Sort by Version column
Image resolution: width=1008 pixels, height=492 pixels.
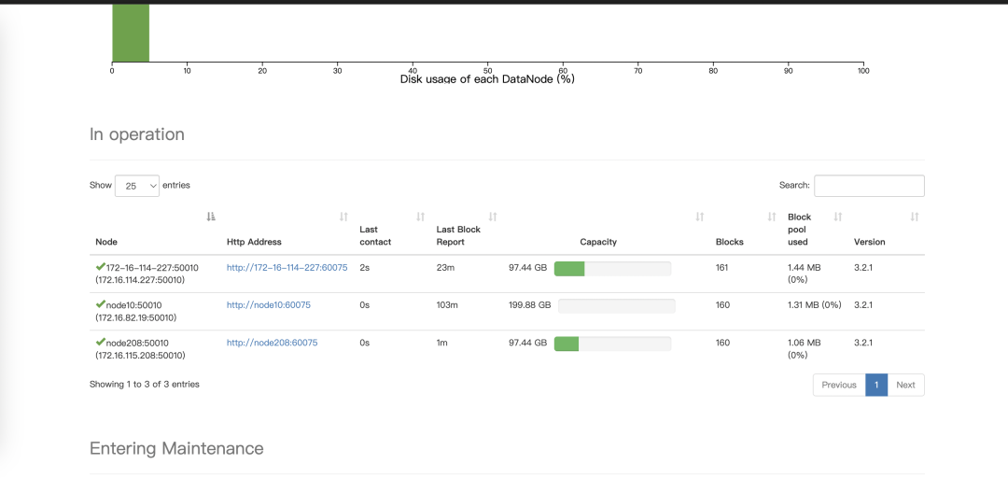[915, 217]
